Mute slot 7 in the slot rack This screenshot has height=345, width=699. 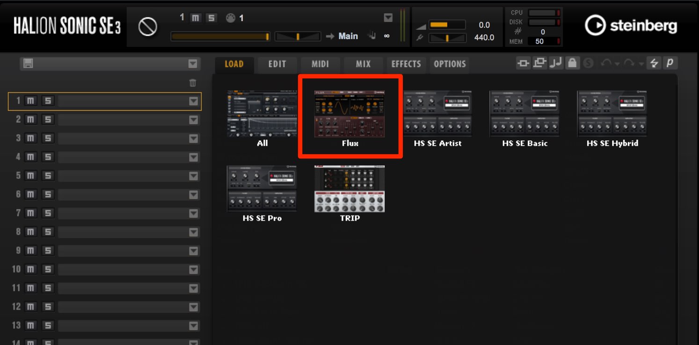[30, 213]
